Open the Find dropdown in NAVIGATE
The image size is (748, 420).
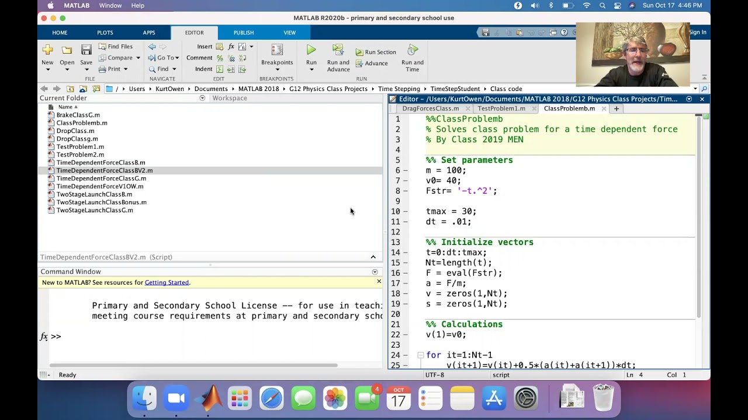(162, 69)
